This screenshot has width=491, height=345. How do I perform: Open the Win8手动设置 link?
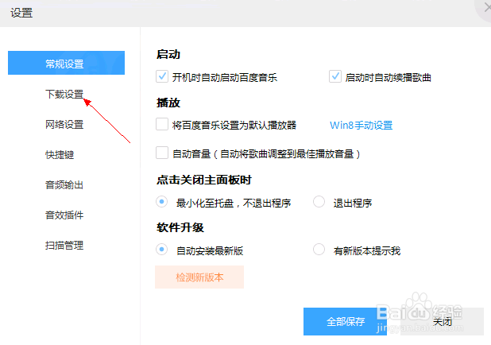coord(361,126)
